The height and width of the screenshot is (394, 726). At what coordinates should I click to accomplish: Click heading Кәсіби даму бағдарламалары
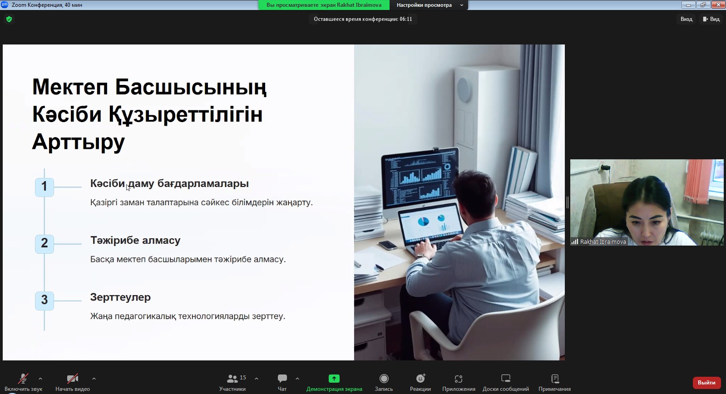(169, 183)
